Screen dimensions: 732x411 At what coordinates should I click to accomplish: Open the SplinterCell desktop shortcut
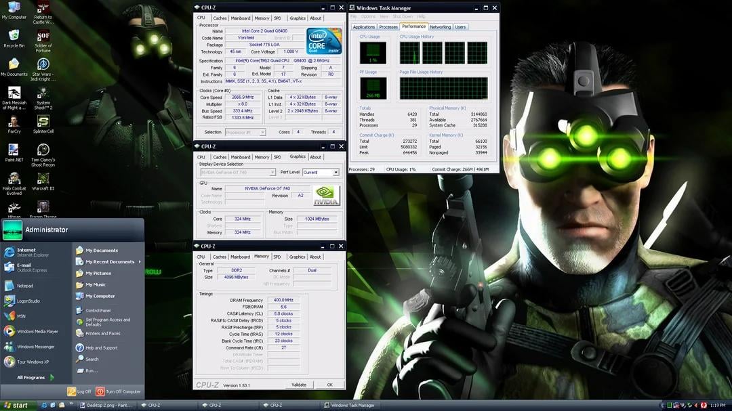point(43,121)
